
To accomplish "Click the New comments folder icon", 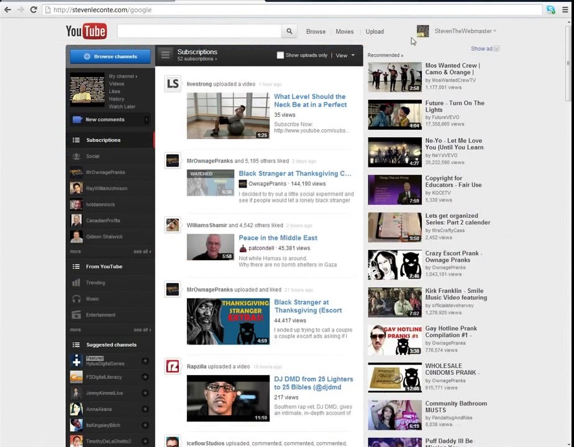I will pyautogui.click(x=77, y=120).
